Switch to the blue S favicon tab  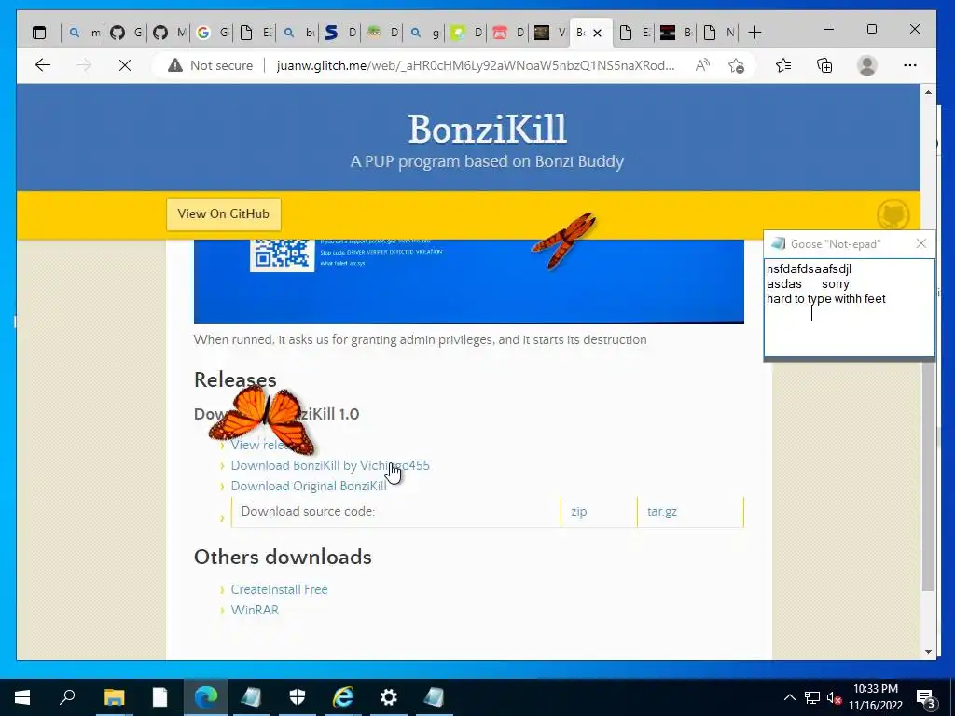pos(339,33)
